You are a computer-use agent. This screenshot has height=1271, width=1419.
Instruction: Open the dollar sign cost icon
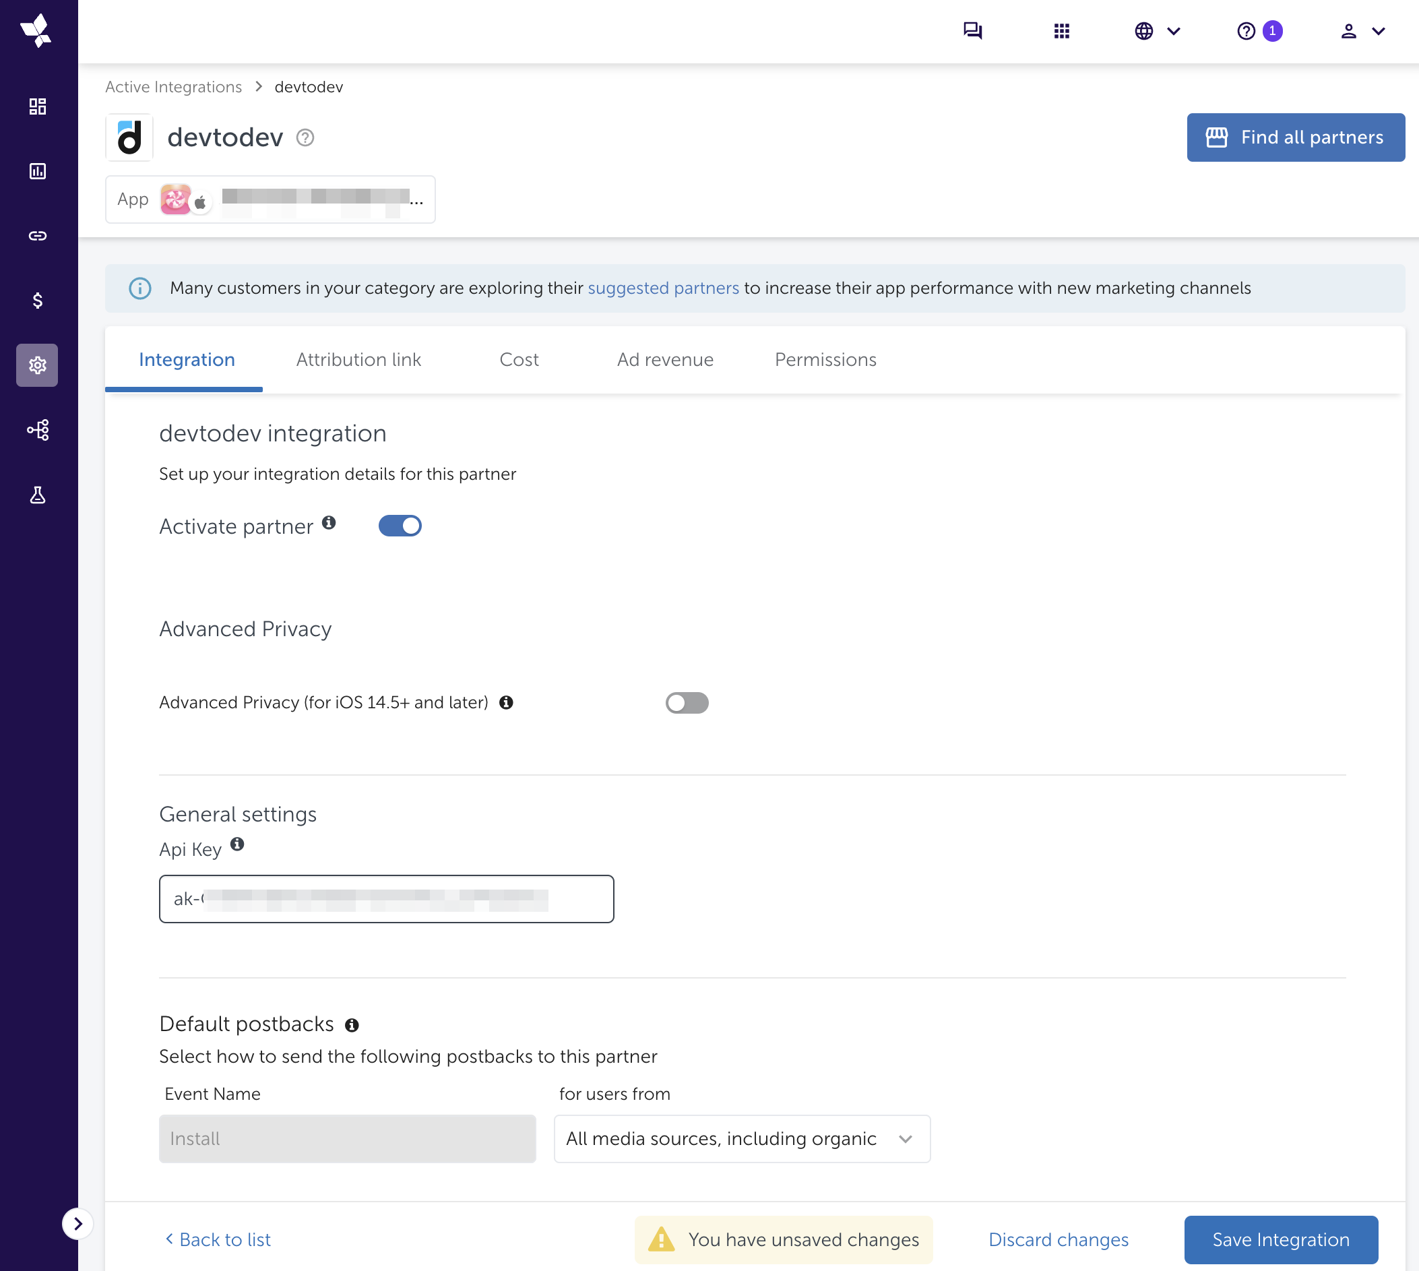(x=38, y=301)
